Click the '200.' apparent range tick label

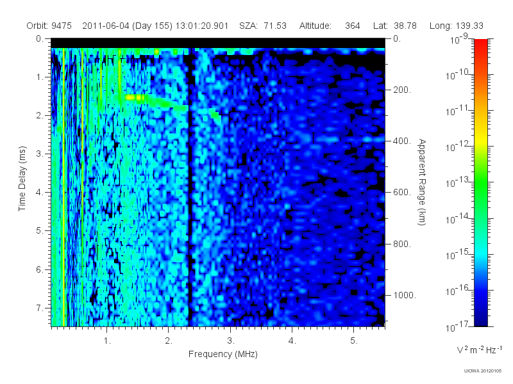pos(402,90)
